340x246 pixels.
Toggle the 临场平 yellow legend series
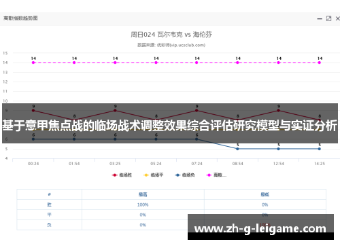(x=153, y=175)
